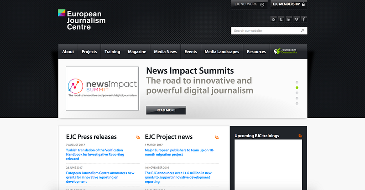Open the RSS feed icon in header
The image size is (365, 190).
pyautogui.click(x=273, y=19)
